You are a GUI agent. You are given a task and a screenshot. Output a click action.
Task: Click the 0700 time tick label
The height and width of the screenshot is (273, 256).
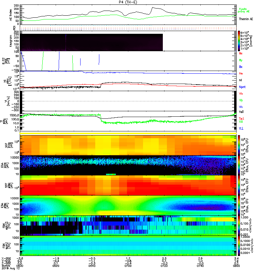pos(128,266)
